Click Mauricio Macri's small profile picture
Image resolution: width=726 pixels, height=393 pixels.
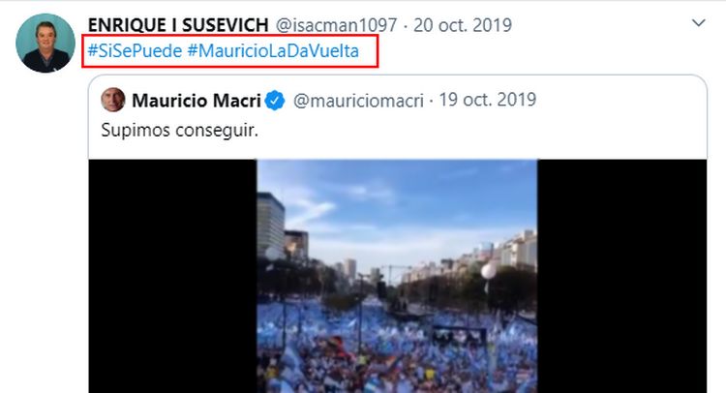point(113,100)
